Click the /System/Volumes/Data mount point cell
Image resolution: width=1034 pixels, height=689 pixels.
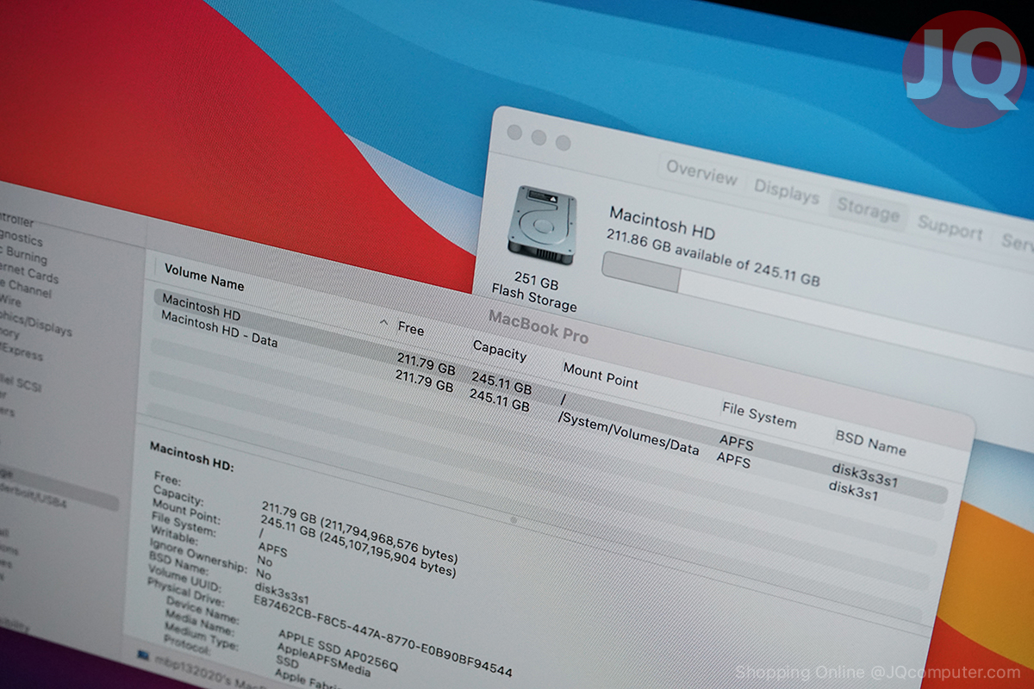628,433
